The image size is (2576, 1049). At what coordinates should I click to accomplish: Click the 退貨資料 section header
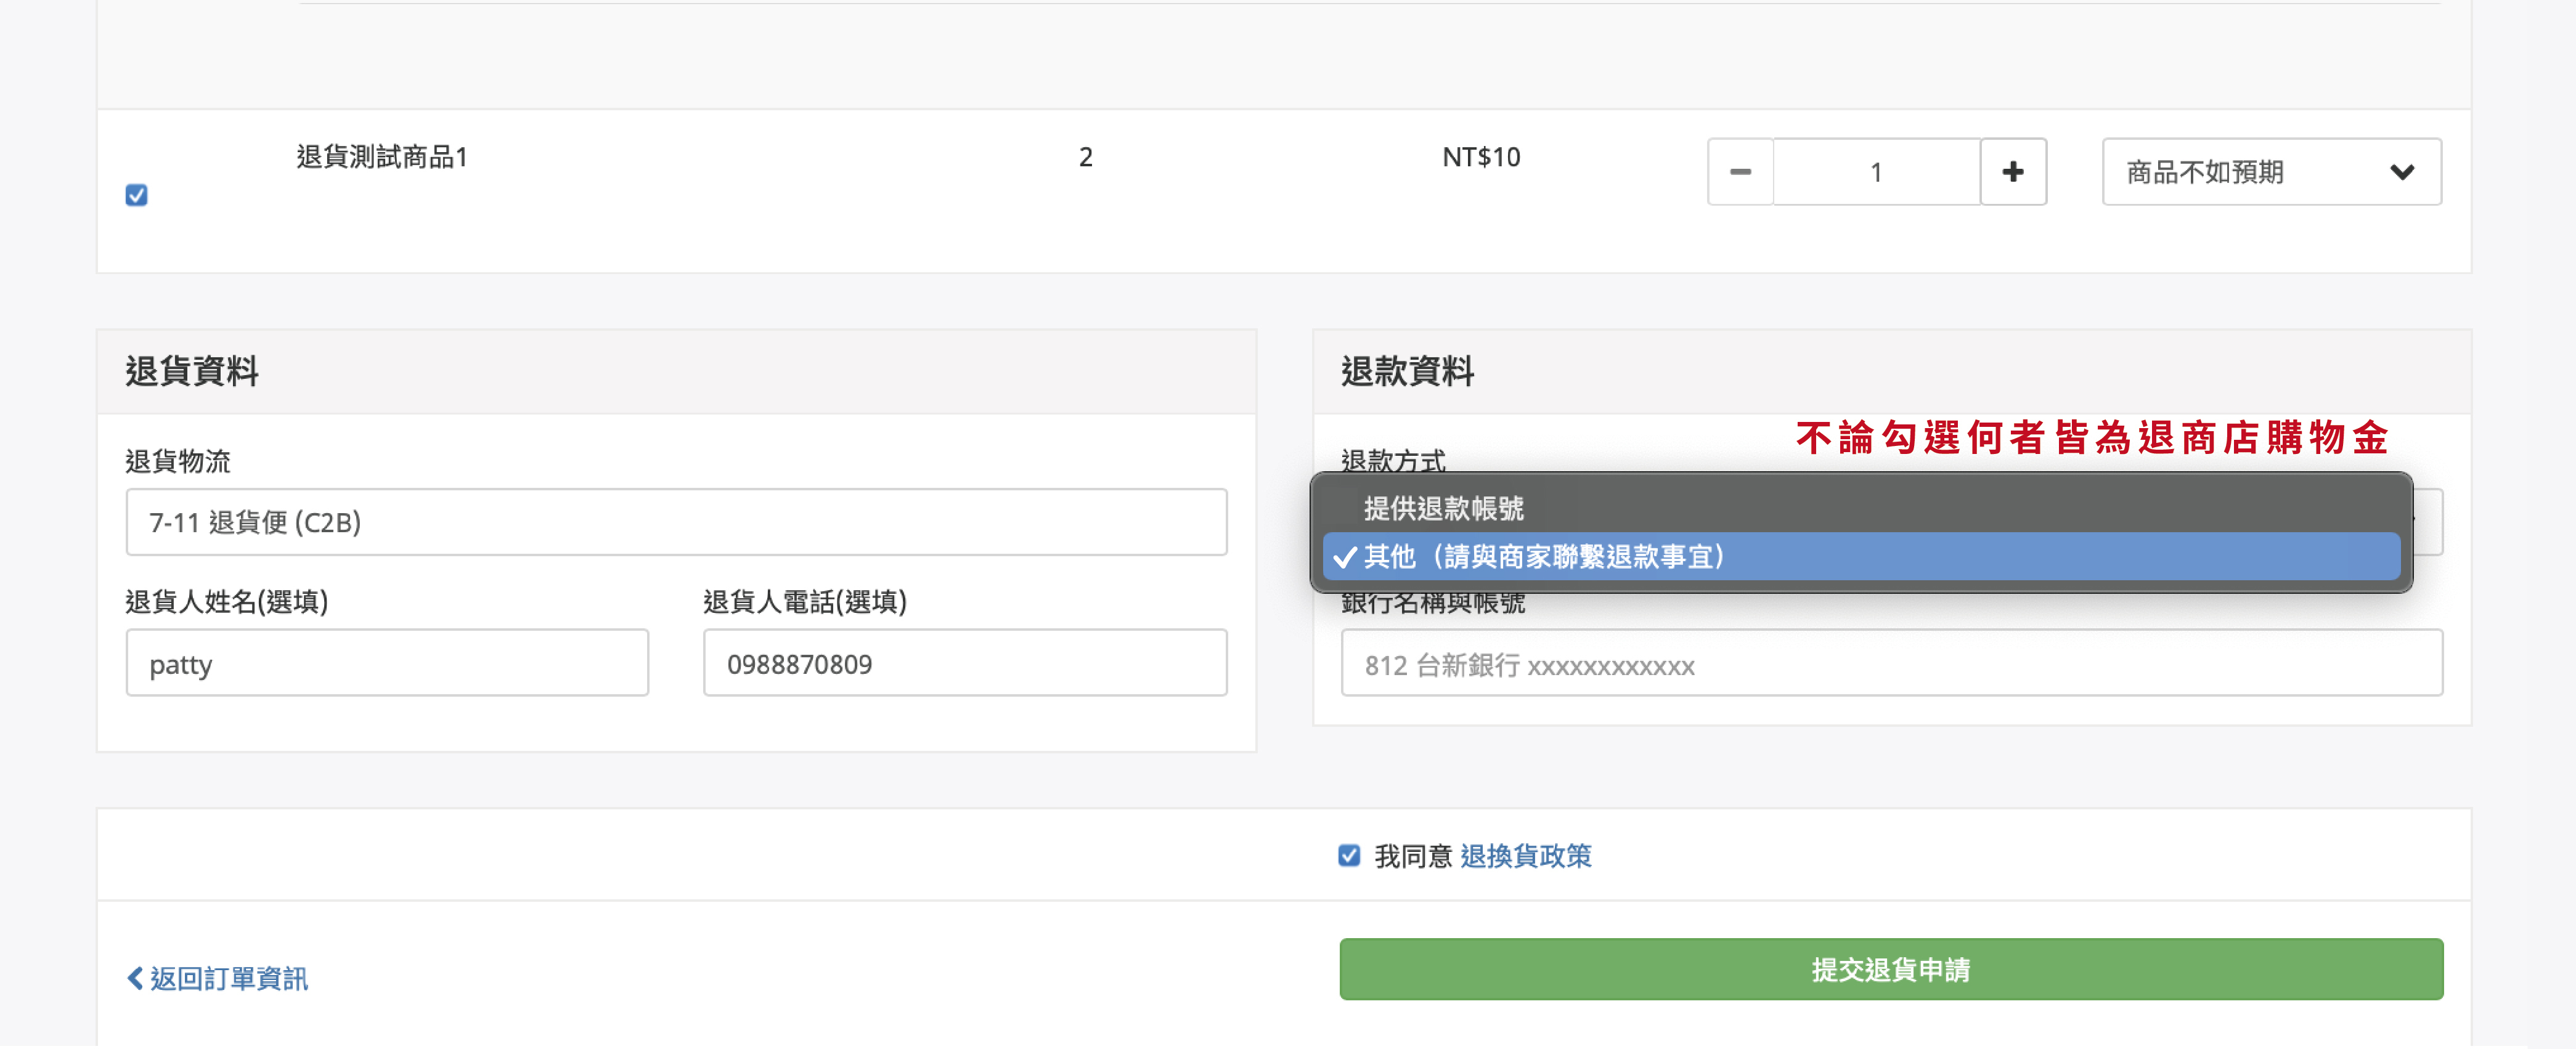point(192,371)
